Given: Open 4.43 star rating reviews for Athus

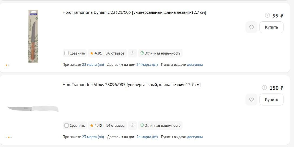Looking at the screenshot, I should tap(107, 125).
